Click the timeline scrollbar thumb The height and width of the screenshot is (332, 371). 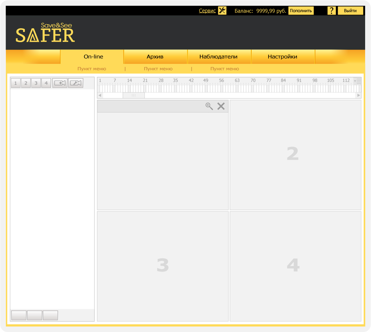click(x=134, y=95)
